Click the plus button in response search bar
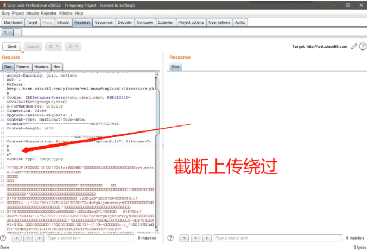Image resolution: width=368 pixels, height=252 pixels. (x=193, y=238)
